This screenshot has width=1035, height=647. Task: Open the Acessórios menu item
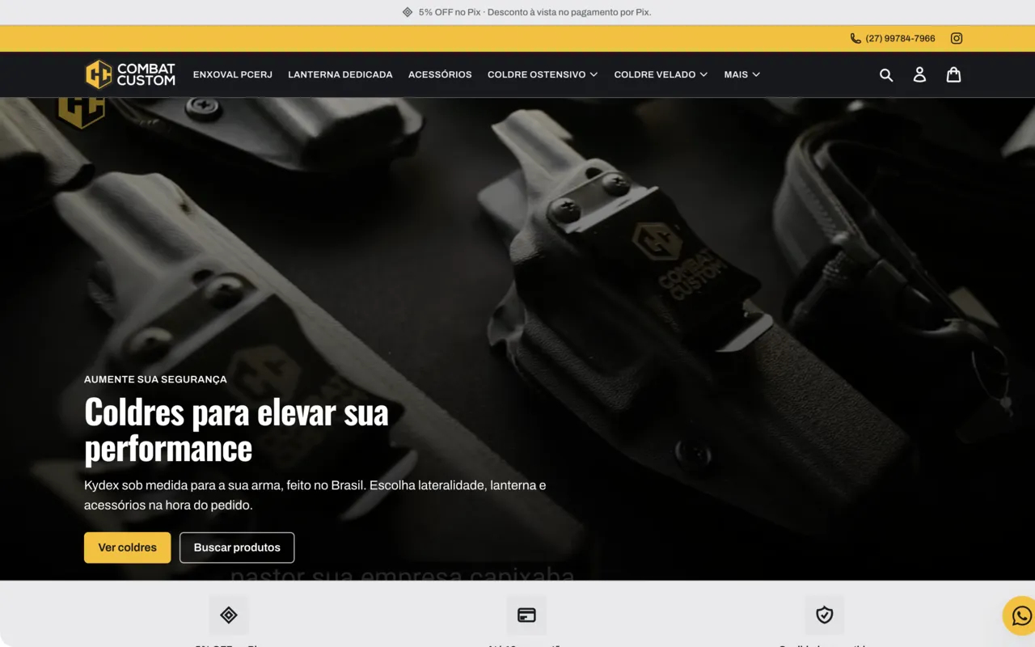(440, 74)
